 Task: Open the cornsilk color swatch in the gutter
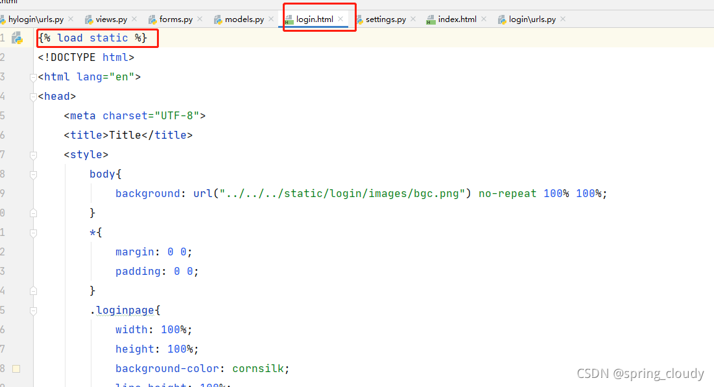(x=16, y=369)
